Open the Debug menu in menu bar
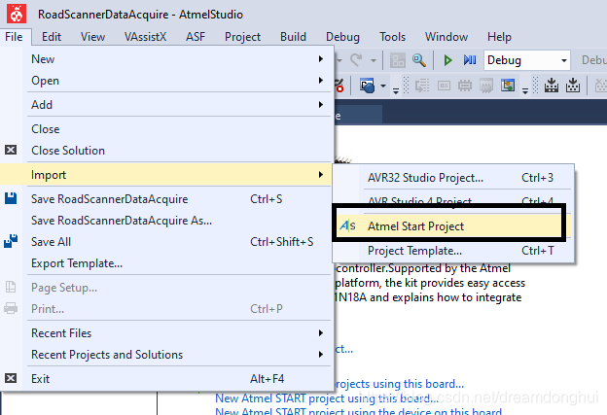This screenshot has height=415, width=607. click(x=342, y=37)
